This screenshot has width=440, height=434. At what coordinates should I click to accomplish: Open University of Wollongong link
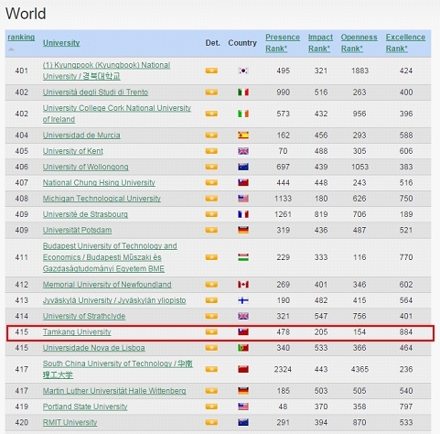click(85, 167)
